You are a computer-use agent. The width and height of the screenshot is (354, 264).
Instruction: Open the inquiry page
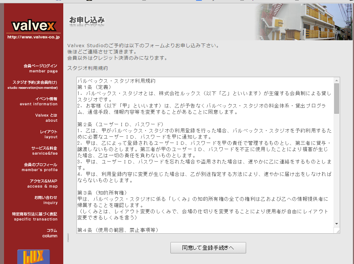(x=46, y=200)
